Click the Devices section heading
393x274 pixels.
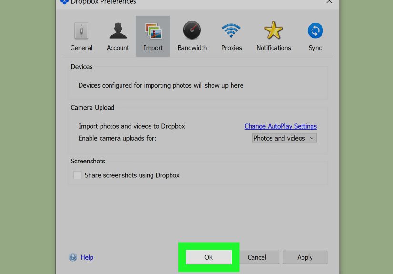(82, 67)
